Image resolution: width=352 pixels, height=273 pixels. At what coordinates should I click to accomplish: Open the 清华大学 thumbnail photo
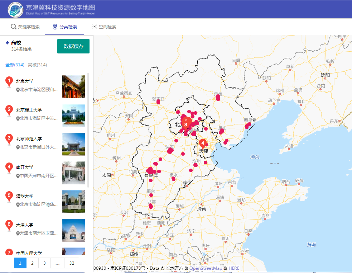pyautogui.click(x=73, y=202)
